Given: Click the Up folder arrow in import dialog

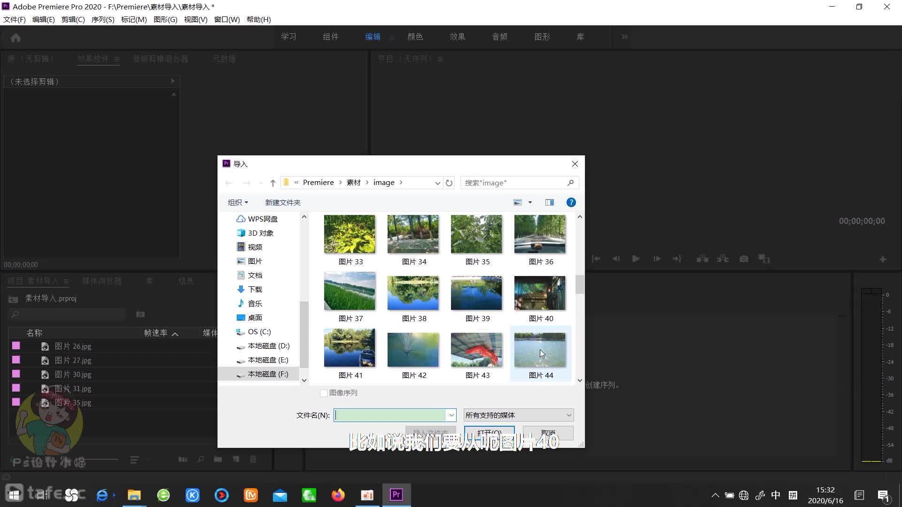Looking at the screenshot, I should [272, 183].
